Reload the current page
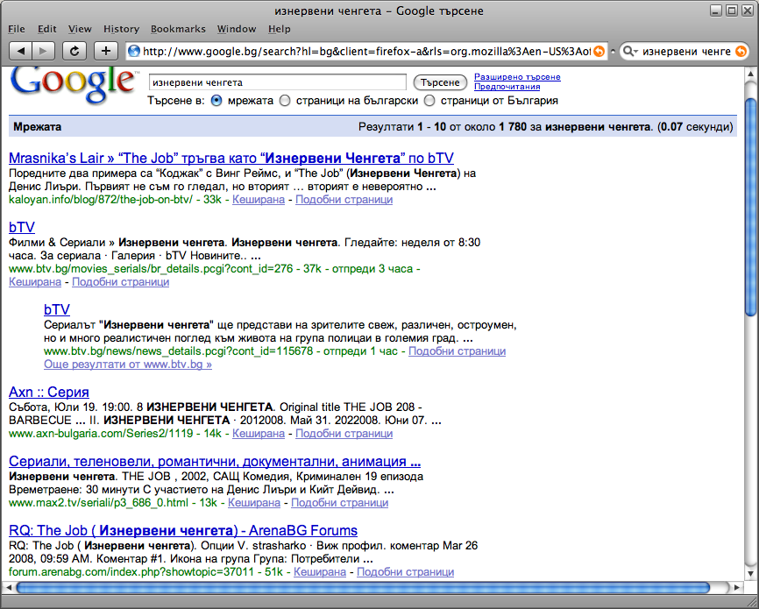The width and height of the screenshot is (759, 609). [74, 51]
